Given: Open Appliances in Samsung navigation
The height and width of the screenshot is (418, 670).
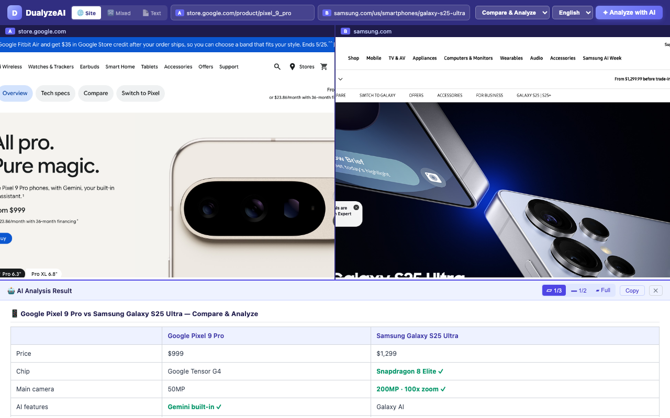Looking at the screenshot, I should point(425,58).
